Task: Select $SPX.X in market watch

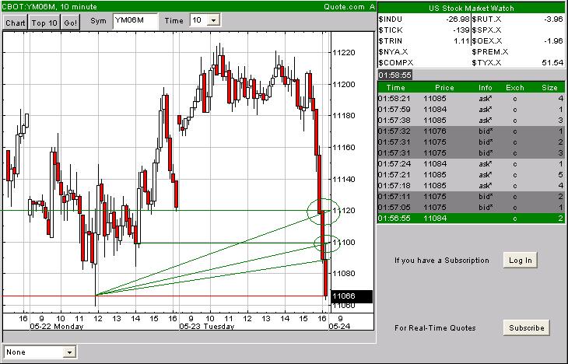Action: tap(487, 30)
